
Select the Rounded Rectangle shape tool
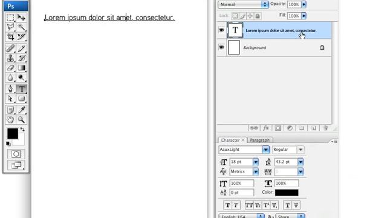click(x=22, y=99)
